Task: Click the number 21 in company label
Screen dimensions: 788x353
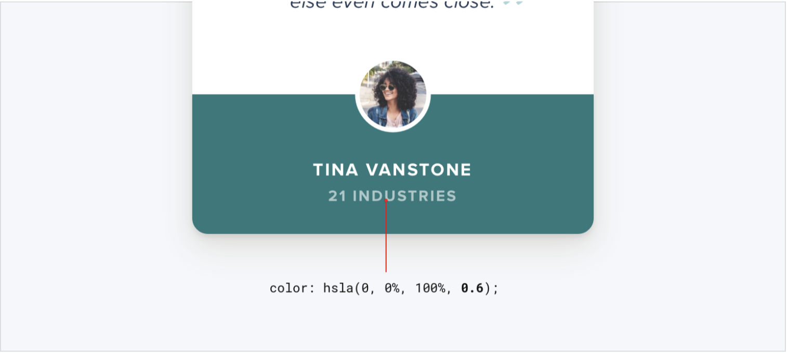Action: point(337,196)
